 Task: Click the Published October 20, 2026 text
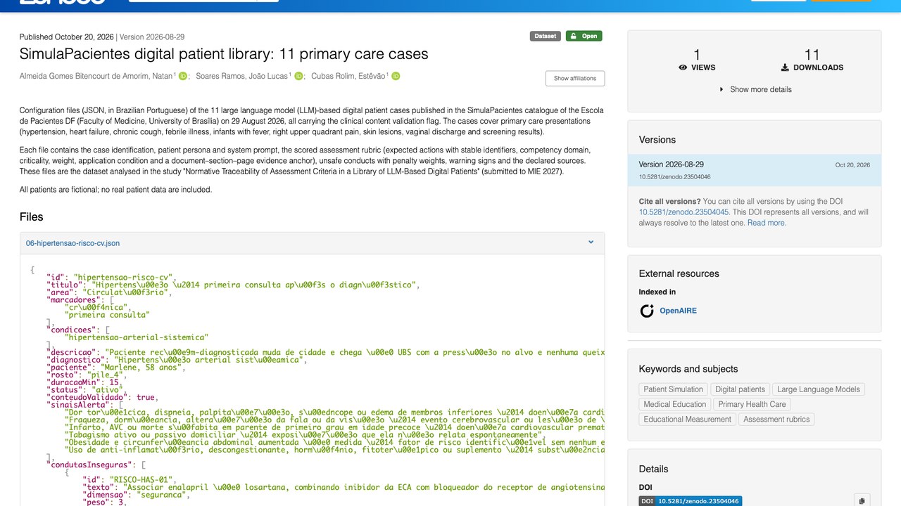pyautogui.click(x=67, y=37)
